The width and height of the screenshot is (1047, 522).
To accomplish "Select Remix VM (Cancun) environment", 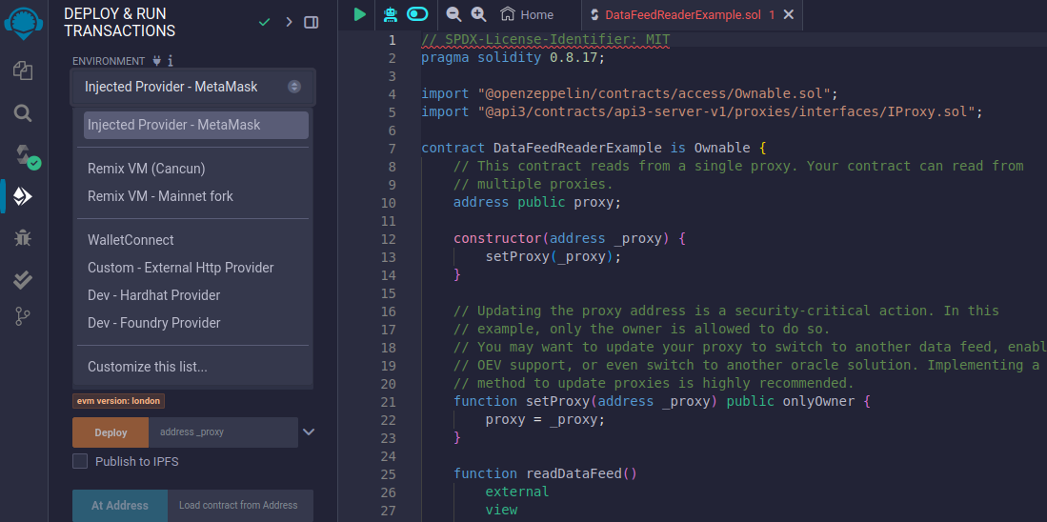I will tap(146, 169).
